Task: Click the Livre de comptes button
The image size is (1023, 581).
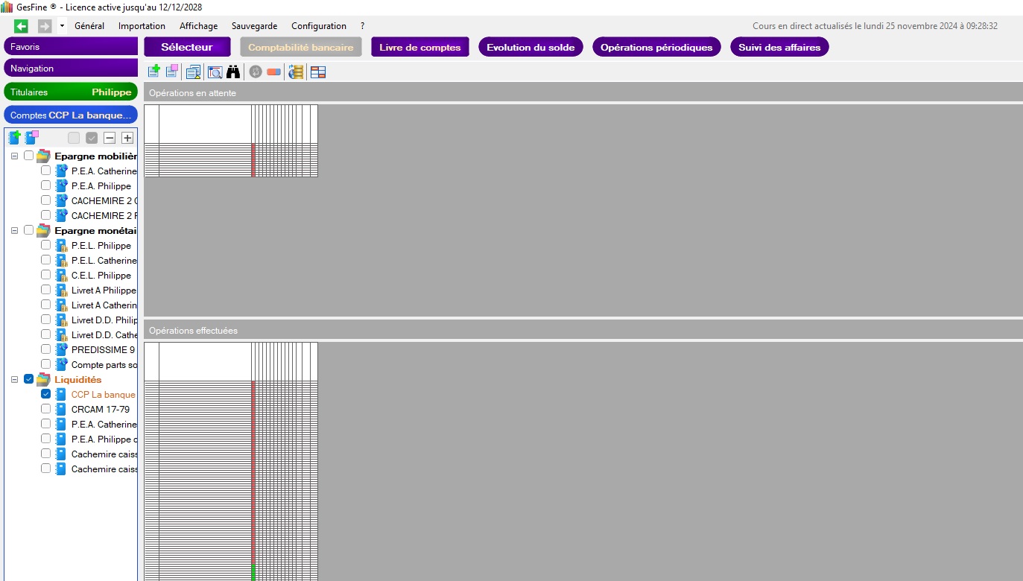Action: 419,47
